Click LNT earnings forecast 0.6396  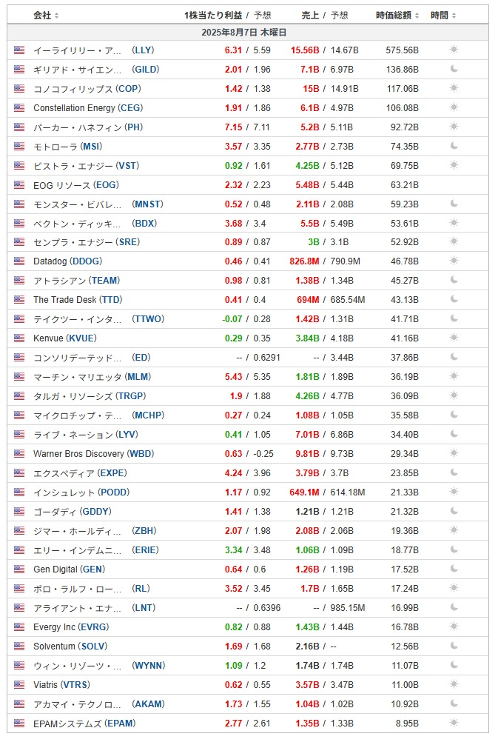coord(267,608)
